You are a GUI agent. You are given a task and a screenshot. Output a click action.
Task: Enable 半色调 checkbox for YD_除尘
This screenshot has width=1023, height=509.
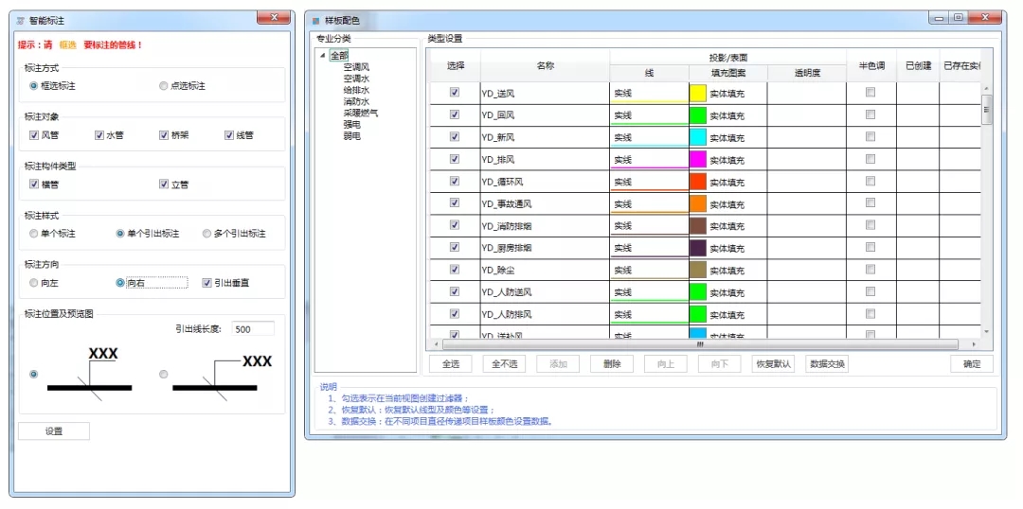(x=870, y=270)
